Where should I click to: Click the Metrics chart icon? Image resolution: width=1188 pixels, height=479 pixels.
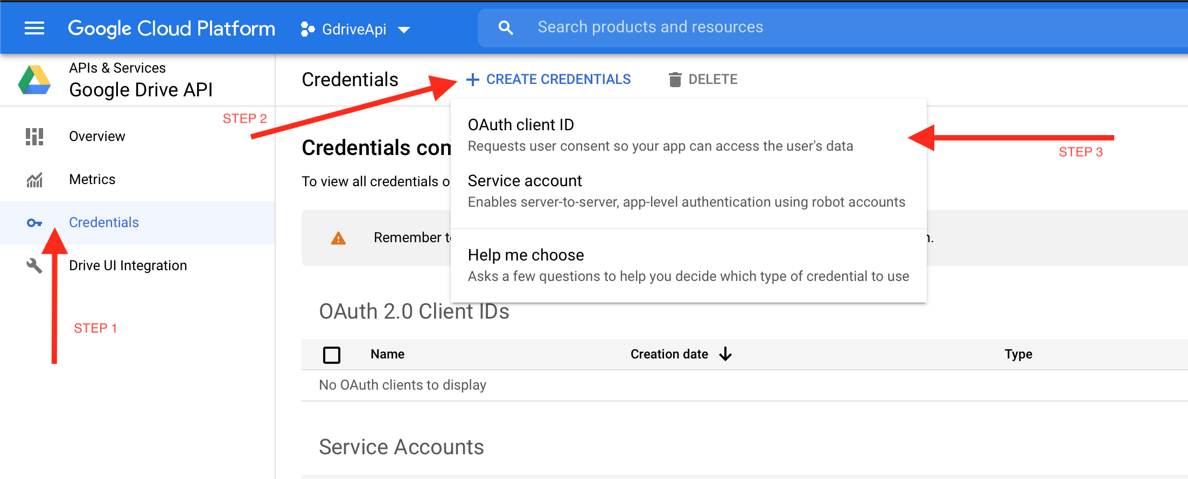(x=34, y=180)
